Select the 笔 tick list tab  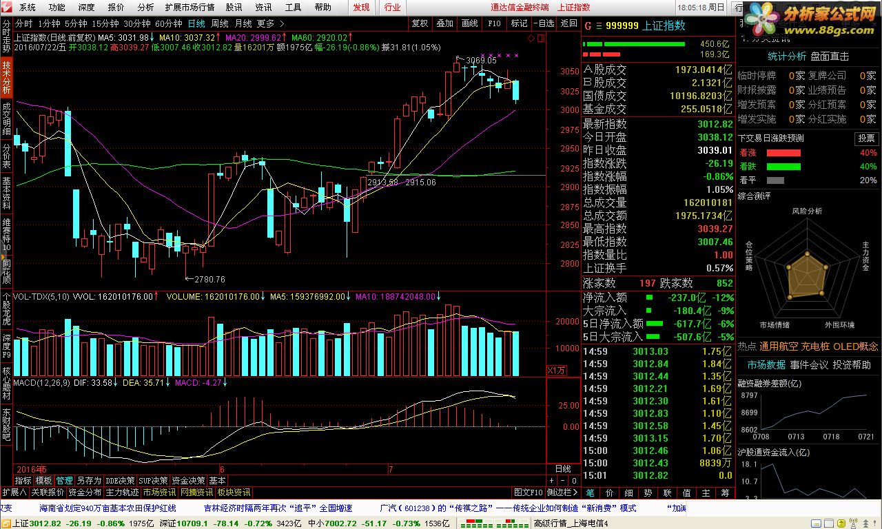[x=590, y=493]
